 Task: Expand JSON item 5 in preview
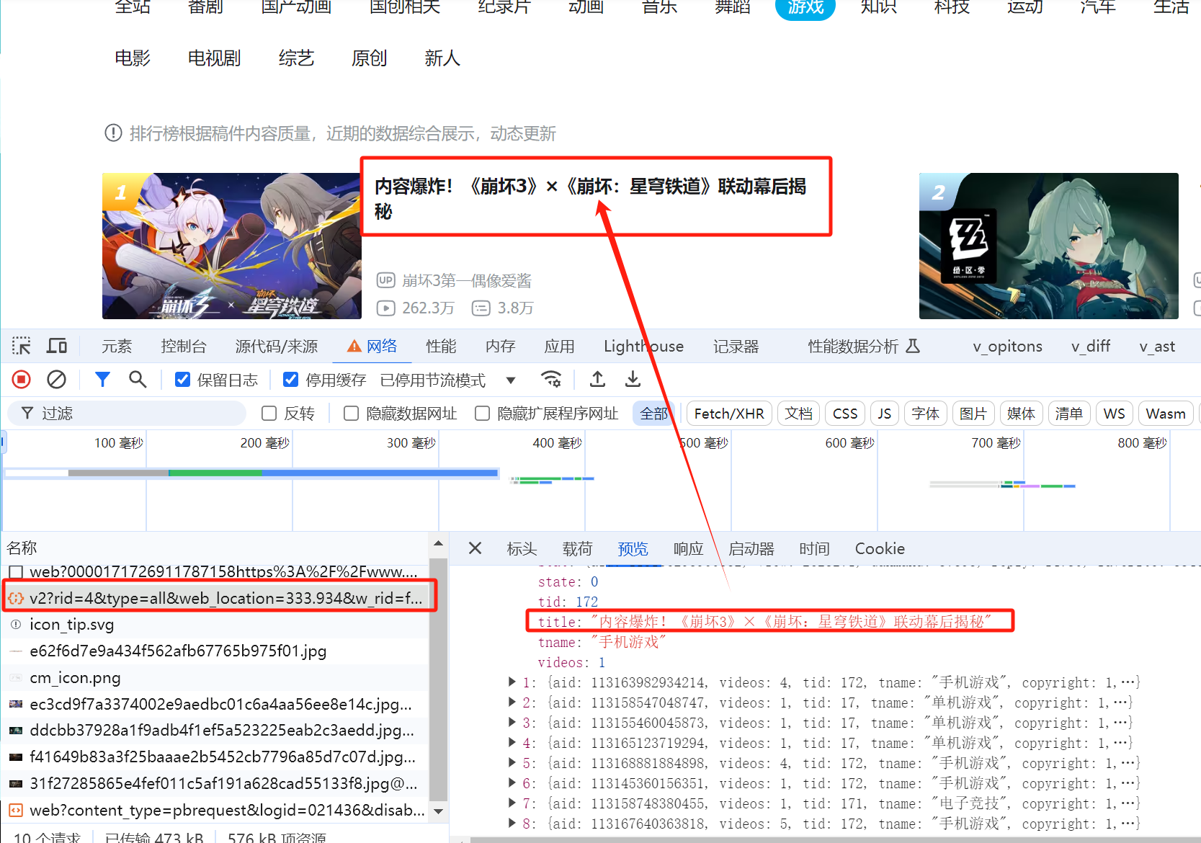(512, 762)
